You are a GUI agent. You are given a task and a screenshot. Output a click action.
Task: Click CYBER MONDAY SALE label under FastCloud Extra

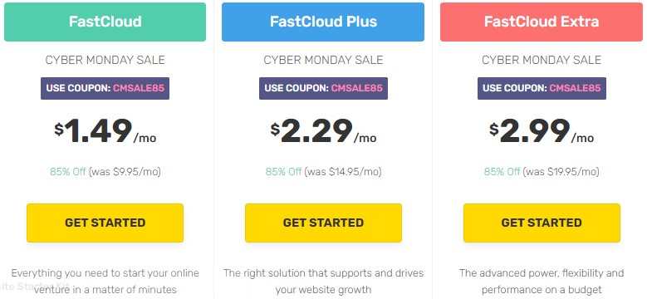pos(542,60)
